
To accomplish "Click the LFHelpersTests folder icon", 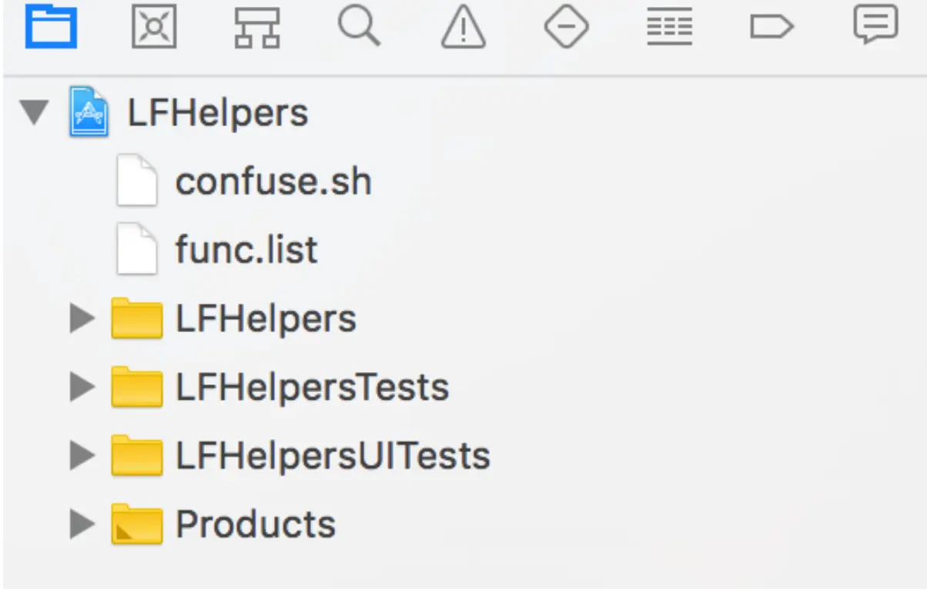I will click(136, 387).
